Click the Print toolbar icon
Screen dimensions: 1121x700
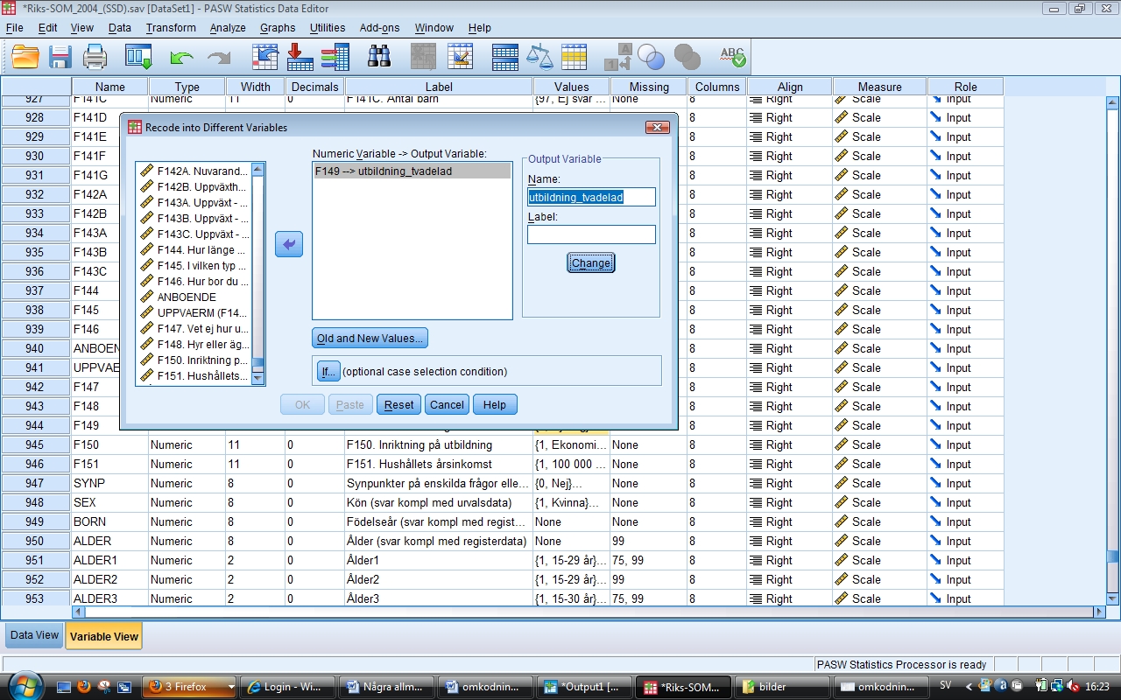click(95, 58)
